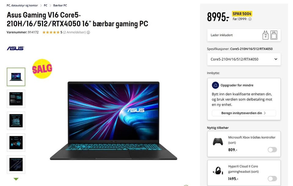Click the trade-in recycle icon
Viewport: 293px width, 186px height.
point(215,85)
